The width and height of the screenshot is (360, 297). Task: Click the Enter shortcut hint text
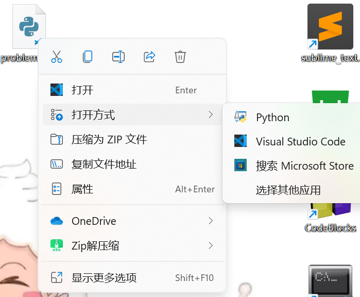186,90
